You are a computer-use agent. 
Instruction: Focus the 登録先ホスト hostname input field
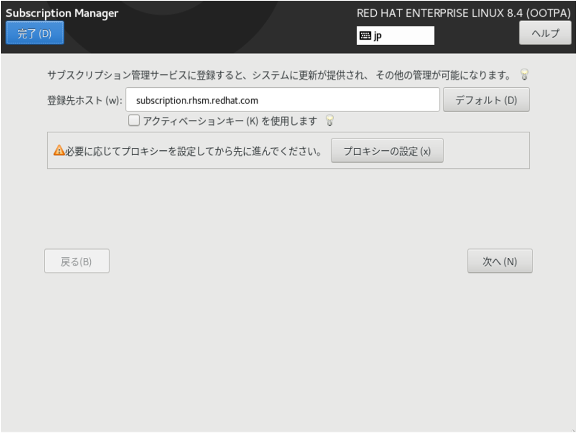(283, 100)
